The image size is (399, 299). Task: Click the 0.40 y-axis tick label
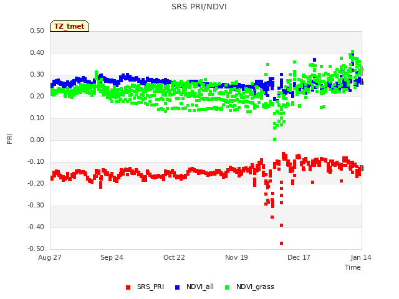[37, 52]
